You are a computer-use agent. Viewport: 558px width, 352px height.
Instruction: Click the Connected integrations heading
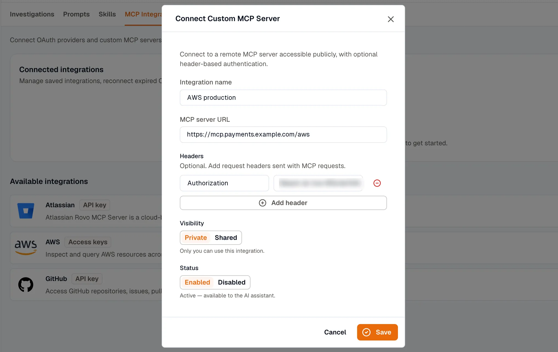pos(61,70)
